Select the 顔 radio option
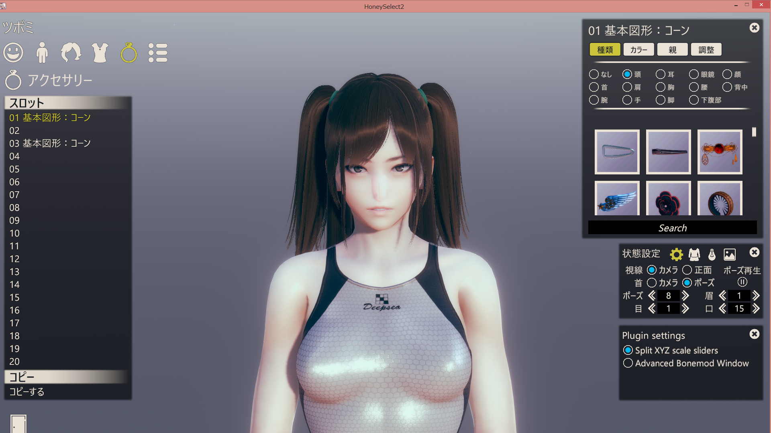 tap(727, 74)
